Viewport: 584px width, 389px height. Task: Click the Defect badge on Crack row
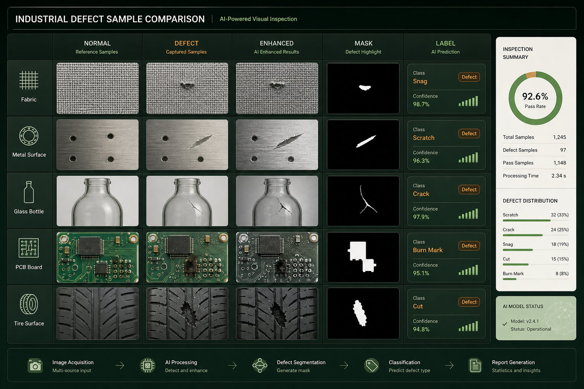[x=469, y=190]
